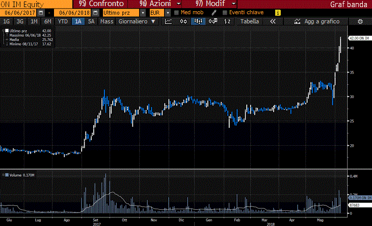Expand the EUR currency dropdown arrow
This screenshot has width=372, height=226.
(x=168, y=12)
